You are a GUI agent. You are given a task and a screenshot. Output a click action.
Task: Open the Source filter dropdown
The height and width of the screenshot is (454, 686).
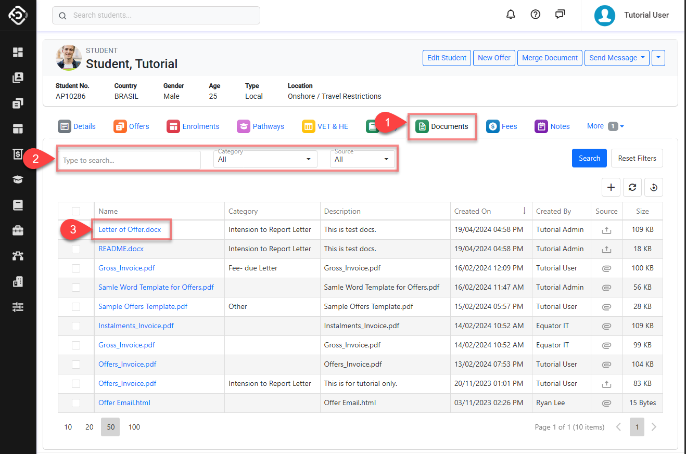coord(362,159)
